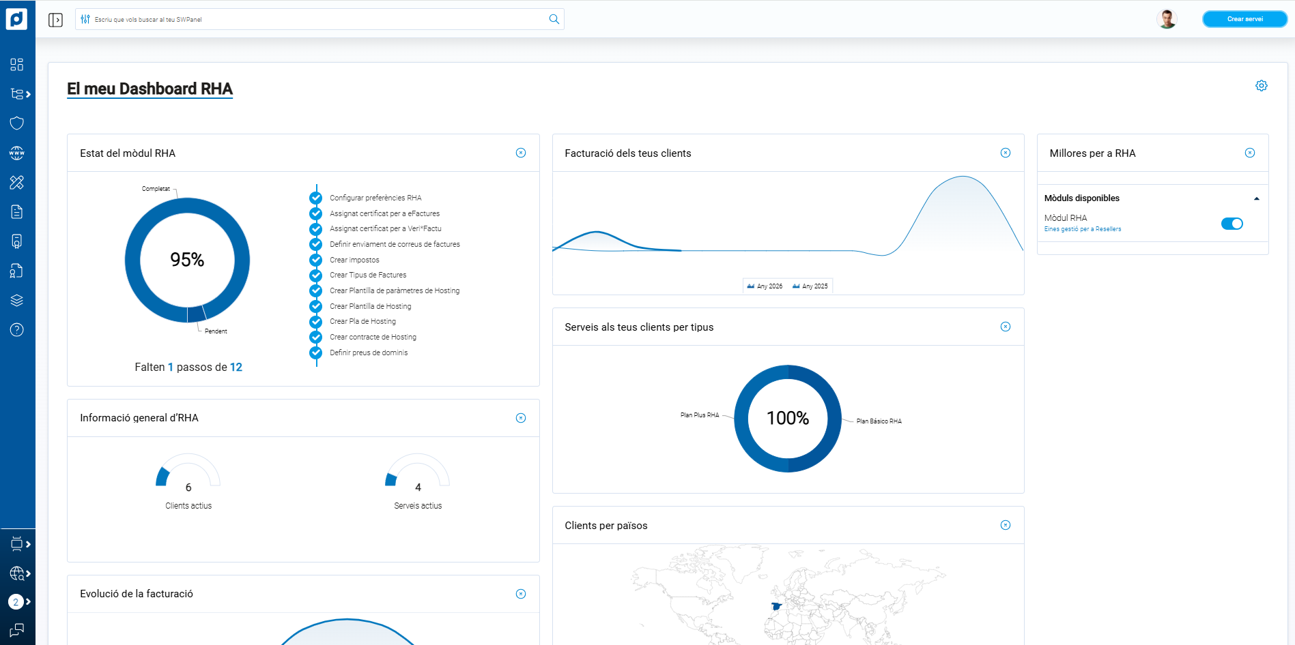Screen dimensions: 1295x645
Task: Disable the Mòdul RHA toggle switch
Action: 1232,224
